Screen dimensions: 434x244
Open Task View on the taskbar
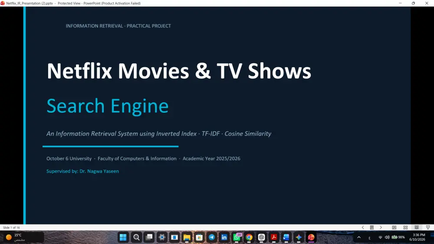(149, 237)
